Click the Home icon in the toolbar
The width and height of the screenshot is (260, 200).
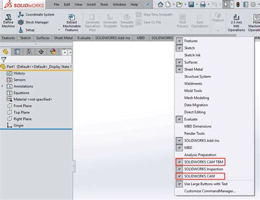pos(160,4)
